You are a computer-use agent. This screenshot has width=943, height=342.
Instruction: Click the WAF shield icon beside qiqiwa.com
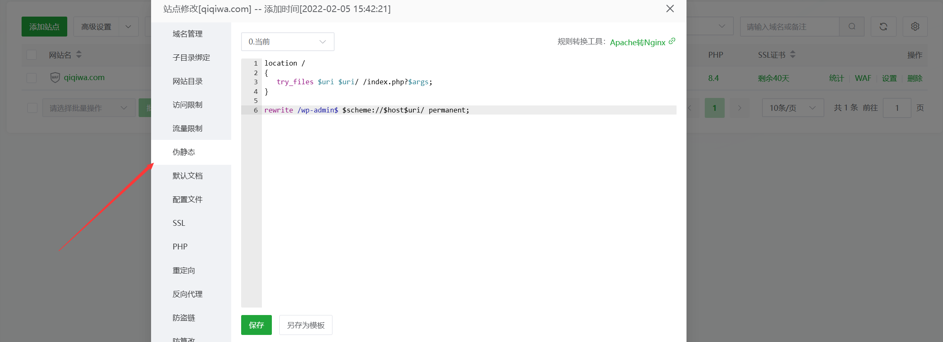tap(55, 78)
